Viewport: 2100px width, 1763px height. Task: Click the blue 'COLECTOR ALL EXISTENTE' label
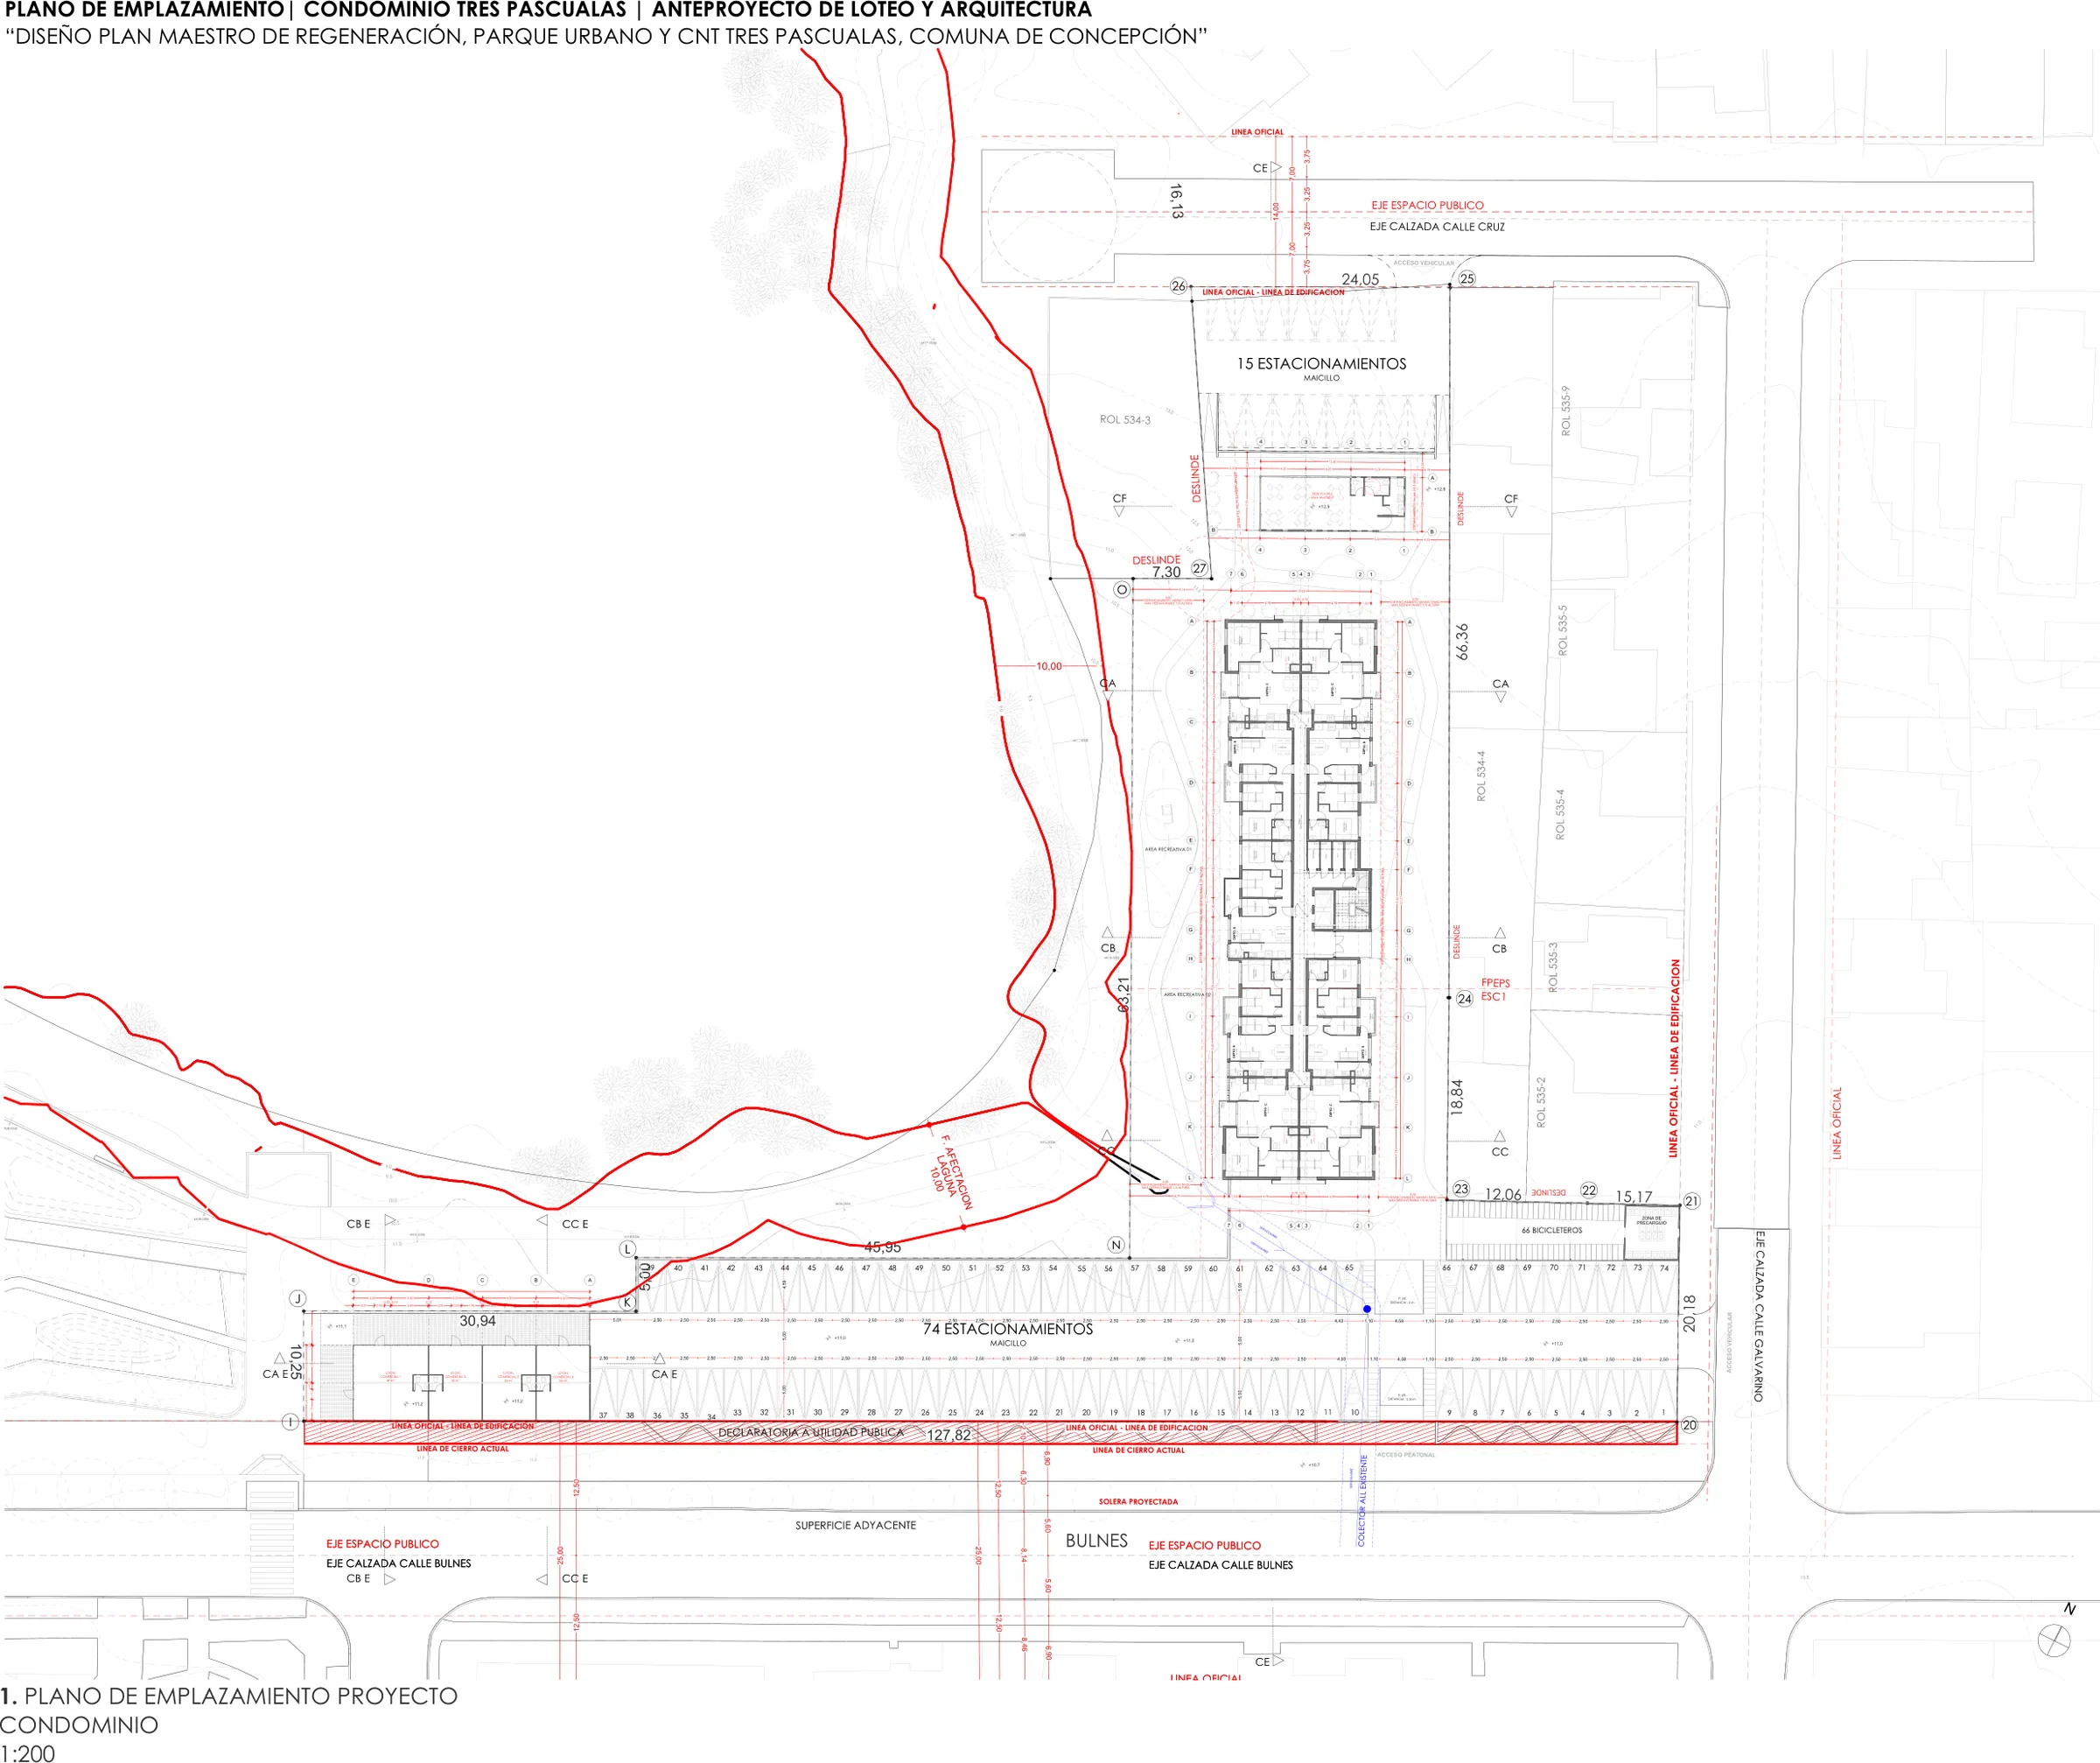point(1362,1501)
